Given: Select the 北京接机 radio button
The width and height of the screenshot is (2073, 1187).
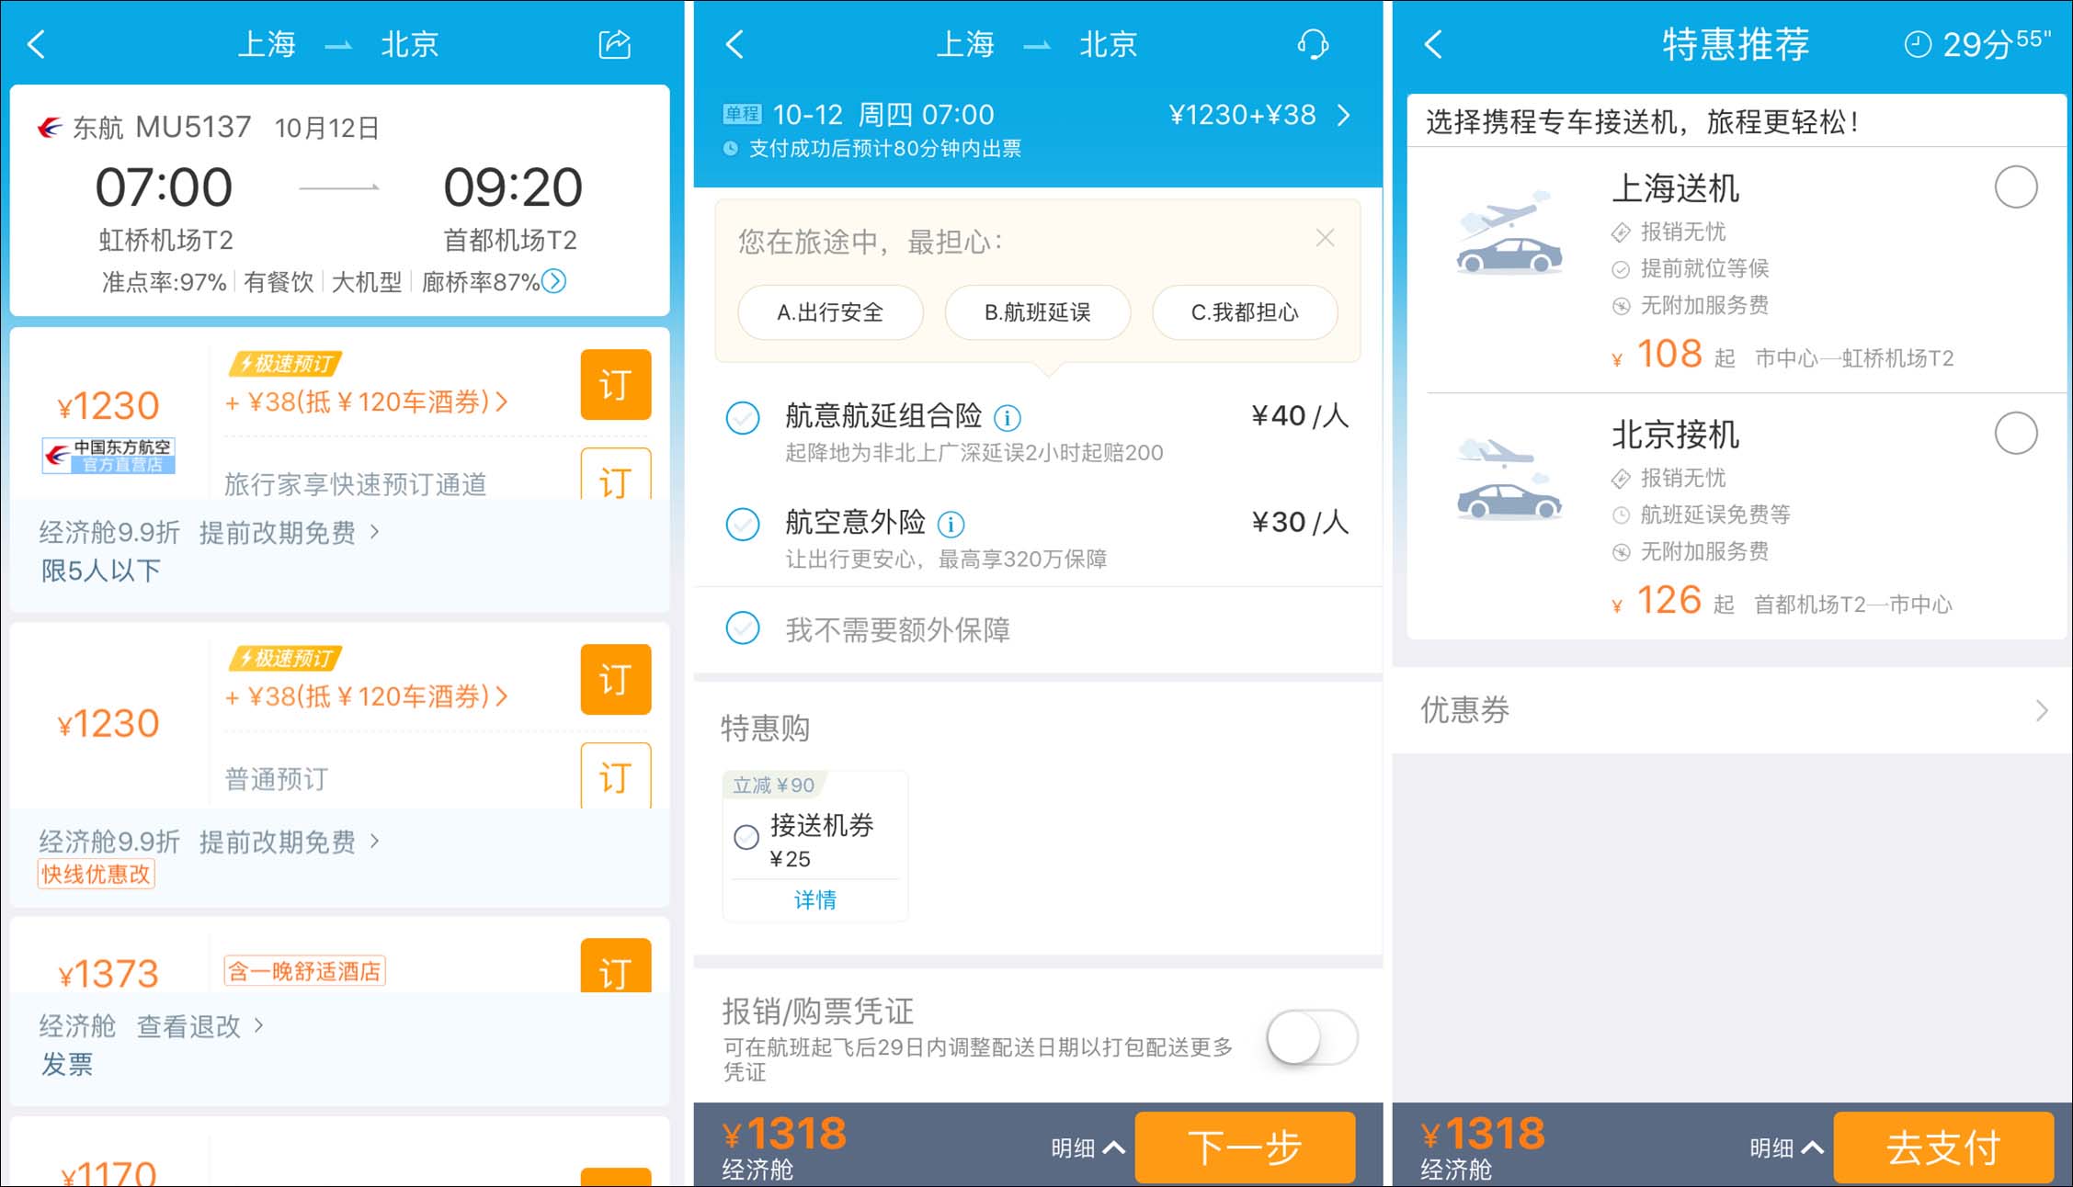Looking at the screenshot, I should pyautogui.click(x=2015, y=433).
